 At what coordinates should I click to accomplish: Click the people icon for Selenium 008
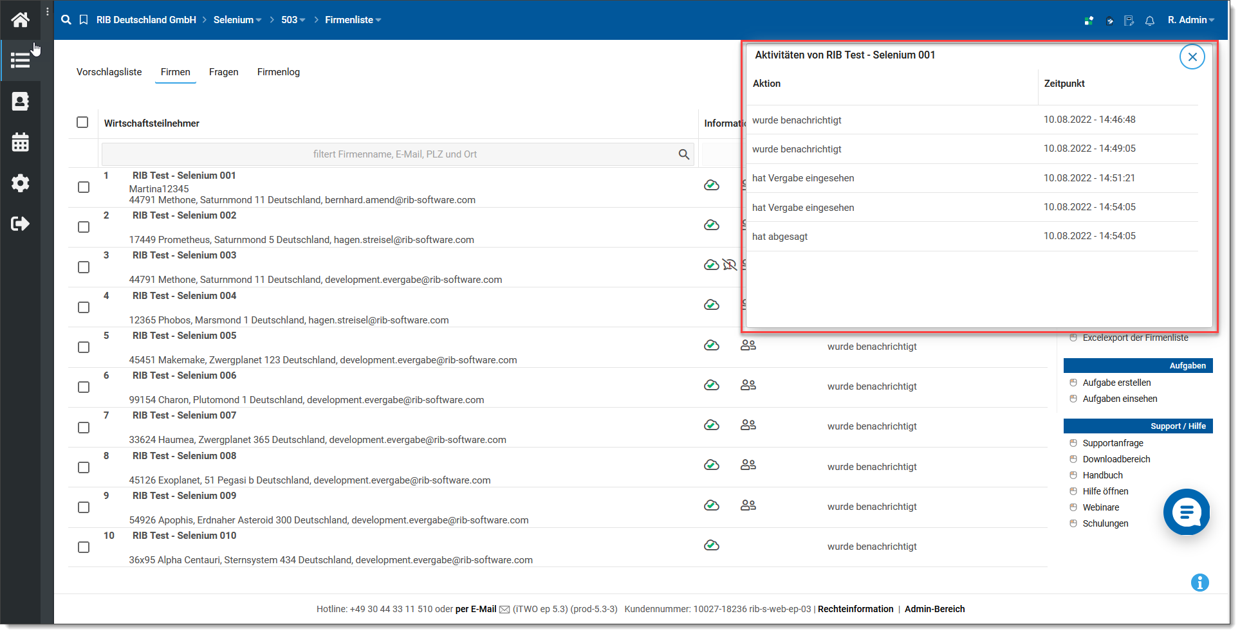[x=748, y=465]
